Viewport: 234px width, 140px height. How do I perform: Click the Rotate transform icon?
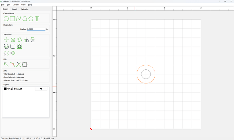point(19,40)
